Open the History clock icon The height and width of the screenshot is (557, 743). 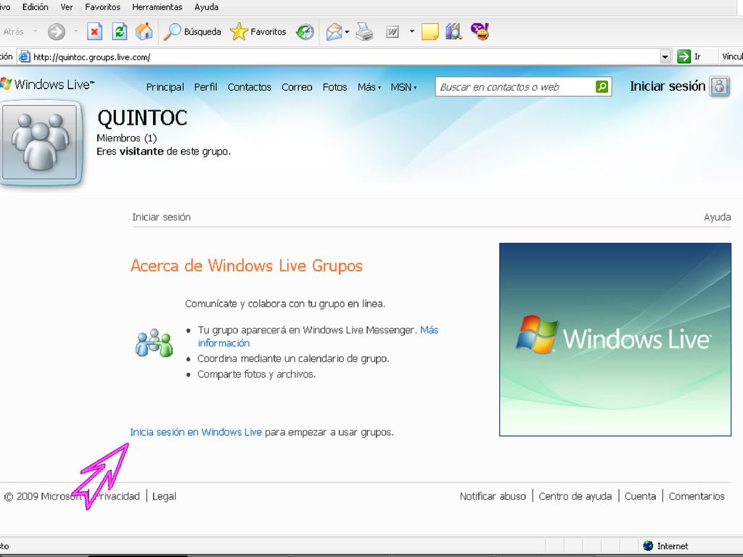click(305, 32)
